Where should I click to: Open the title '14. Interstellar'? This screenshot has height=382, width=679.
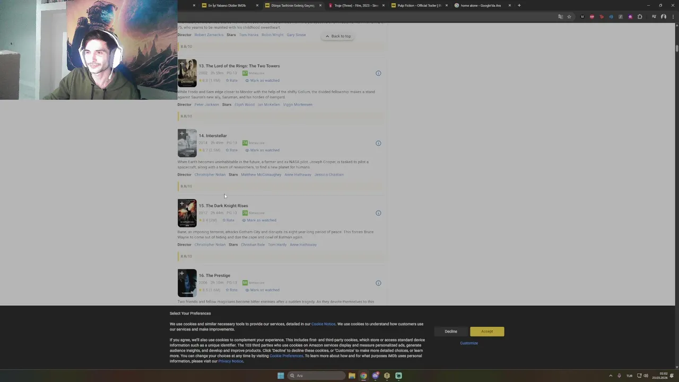[x=213, y=136]
